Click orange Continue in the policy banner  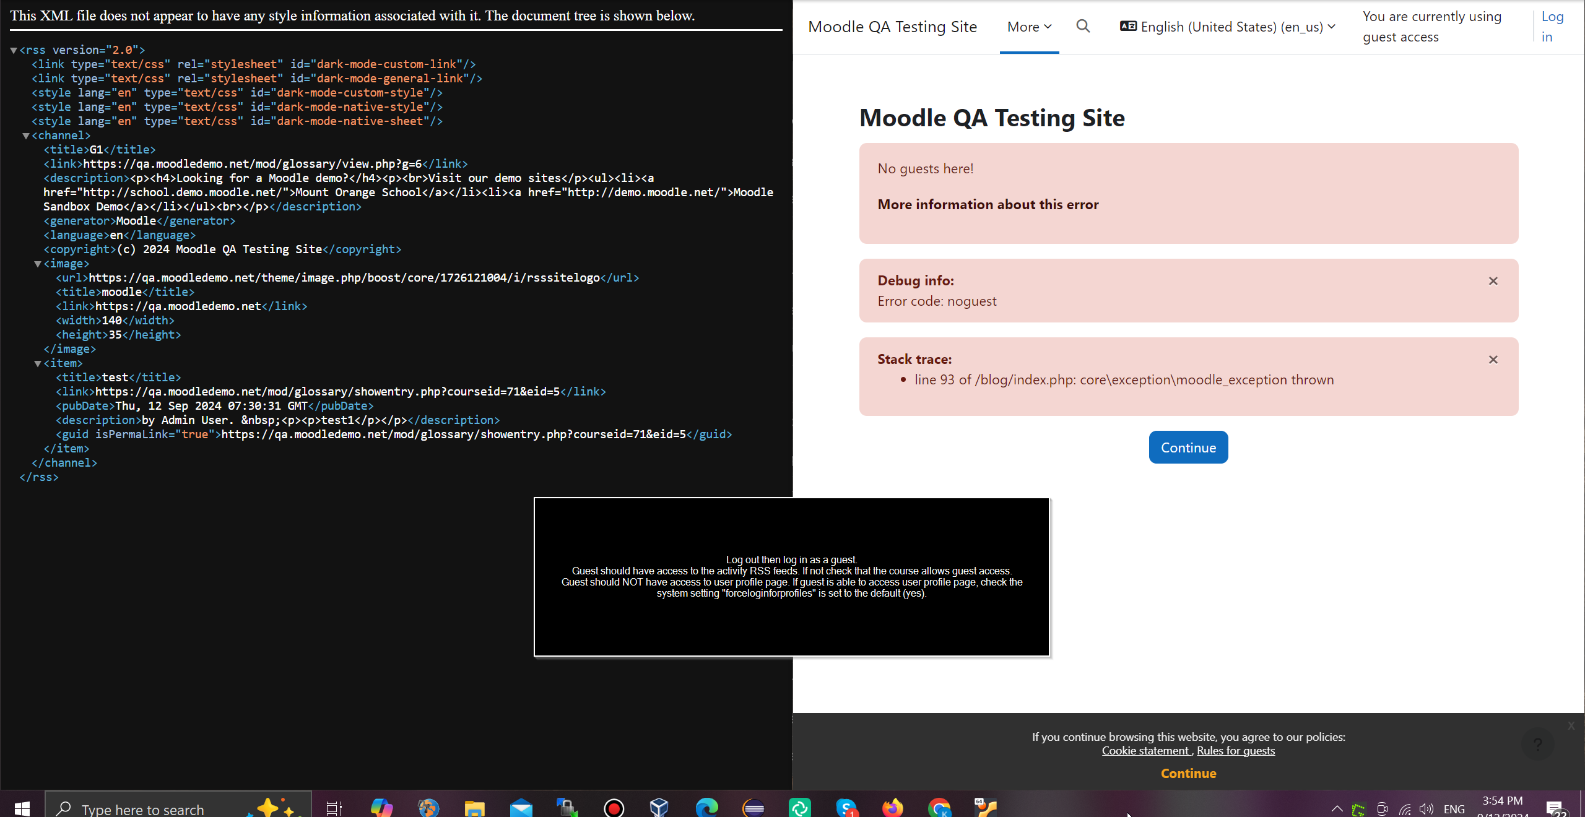(x=1188, y=773)
